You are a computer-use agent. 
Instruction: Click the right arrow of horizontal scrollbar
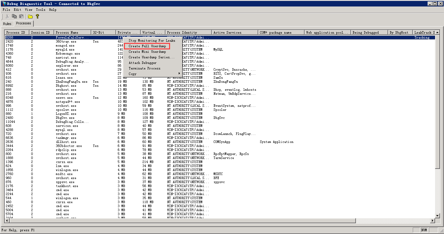pyautogui.click(x=433, y=220)
